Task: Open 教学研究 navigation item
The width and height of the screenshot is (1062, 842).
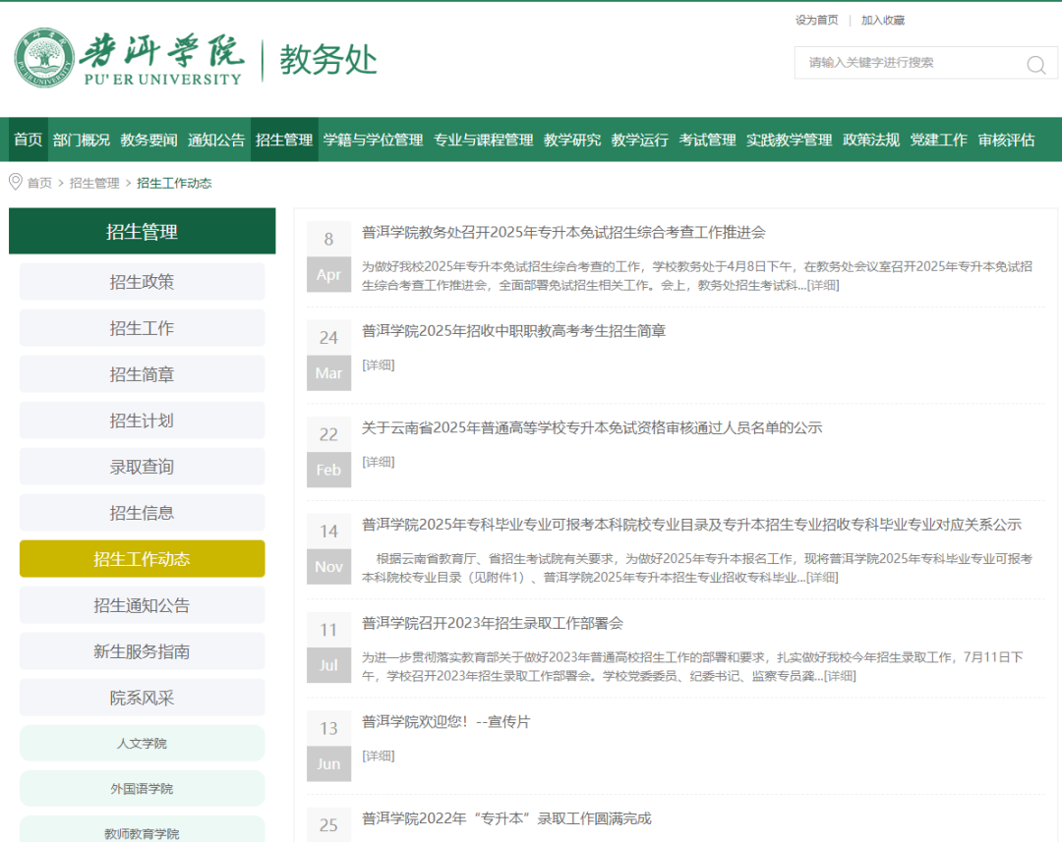Action: click(572, 140)
